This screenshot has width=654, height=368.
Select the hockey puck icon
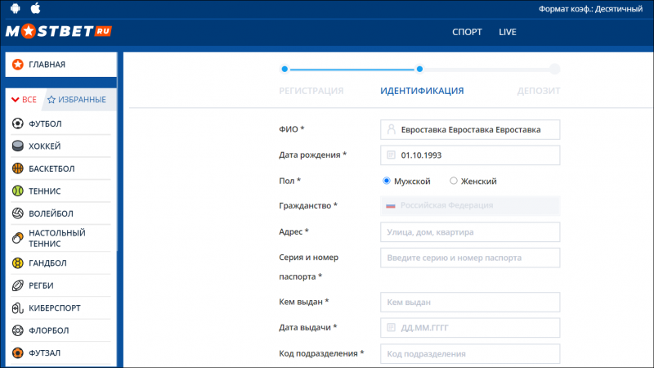pos(17,146)
